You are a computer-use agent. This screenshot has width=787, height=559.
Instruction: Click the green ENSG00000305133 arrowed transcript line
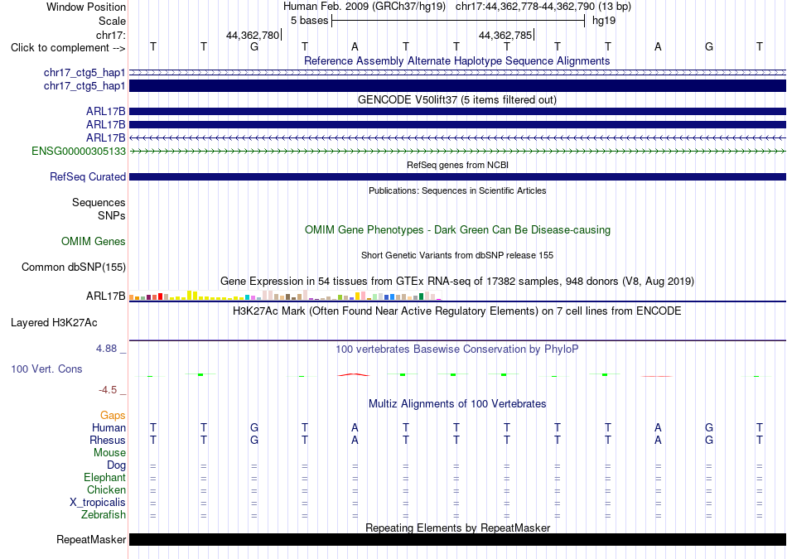point(457,151)
